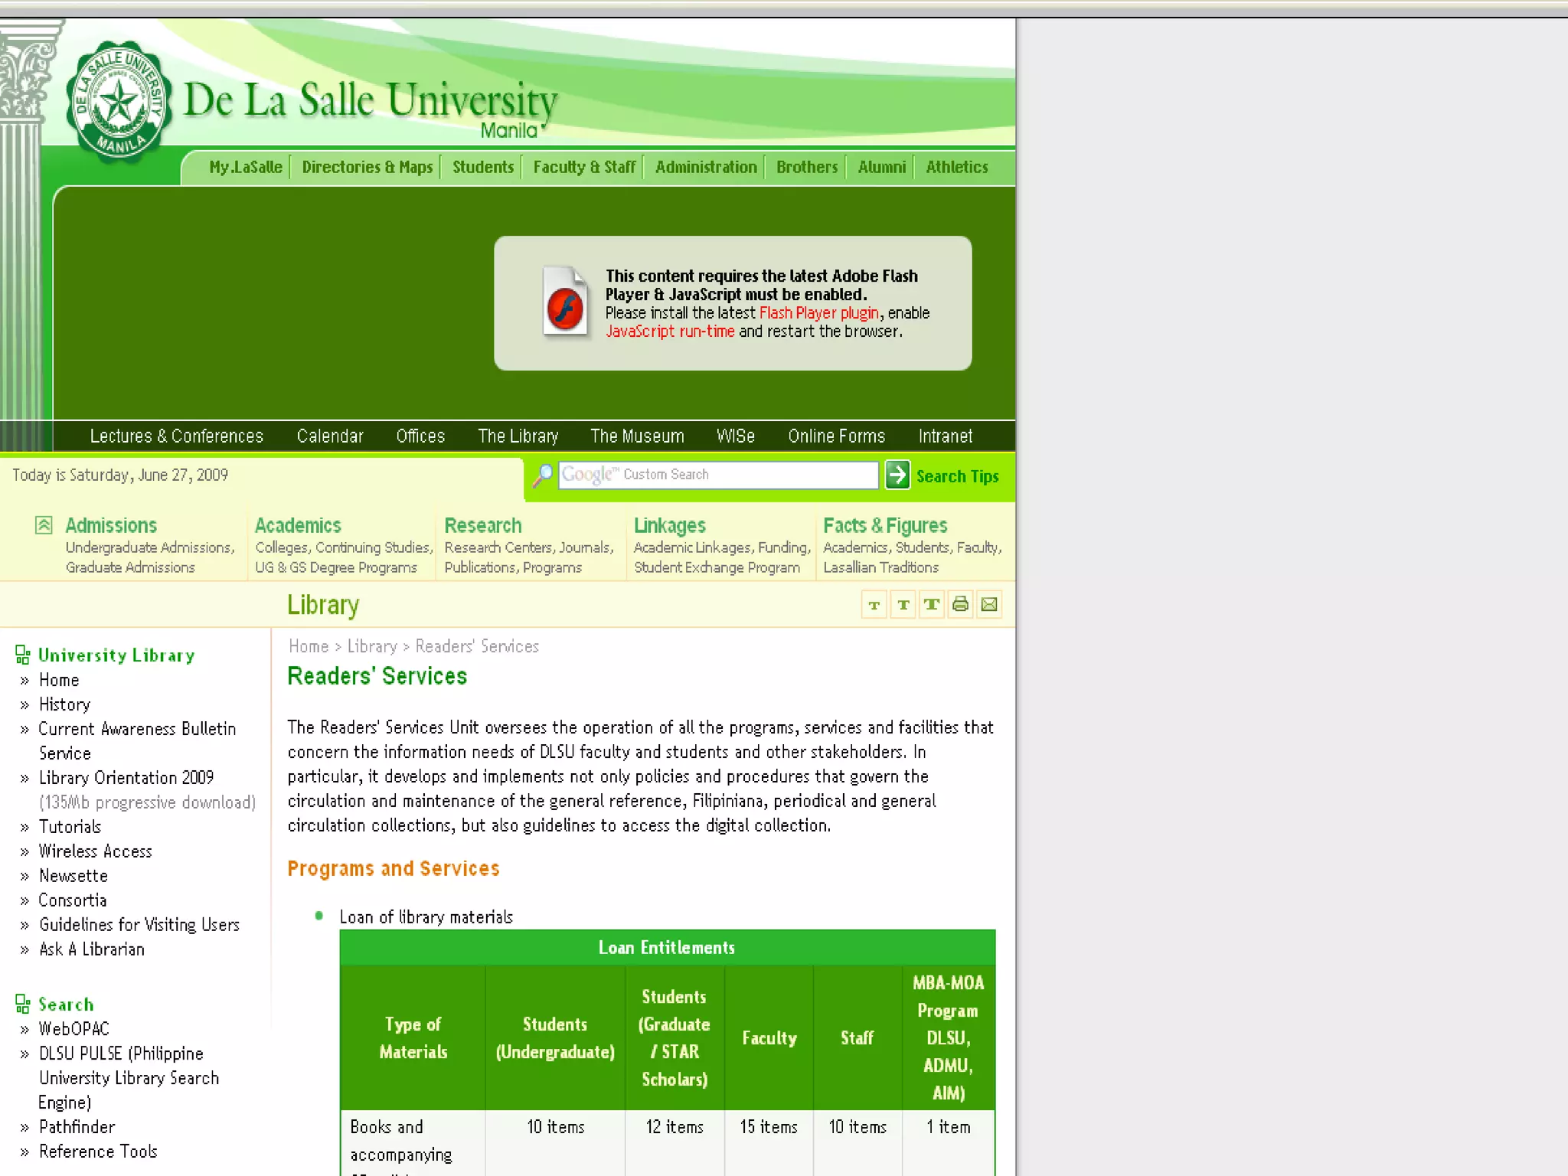Click the magnifying glass search icon
Image resolution: width=1568 pixels, height=1176 pixels.
542,475
